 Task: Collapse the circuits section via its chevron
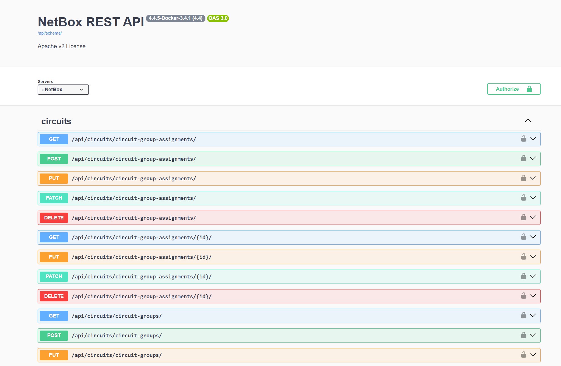point(528,120)
